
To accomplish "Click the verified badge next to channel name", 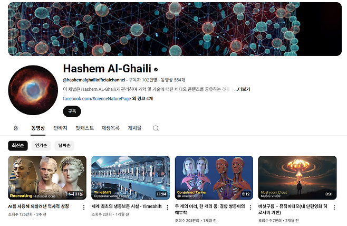I will click(x=156, y=70).
